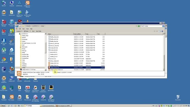This screenshot has width=190, height=107.
Task: Expand the dropdown arrow after xampp breadcrumb
Action: click(45, 26)
